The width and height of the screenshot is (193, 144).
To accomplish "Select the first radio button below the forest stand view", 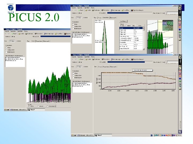I will (29, 106).
